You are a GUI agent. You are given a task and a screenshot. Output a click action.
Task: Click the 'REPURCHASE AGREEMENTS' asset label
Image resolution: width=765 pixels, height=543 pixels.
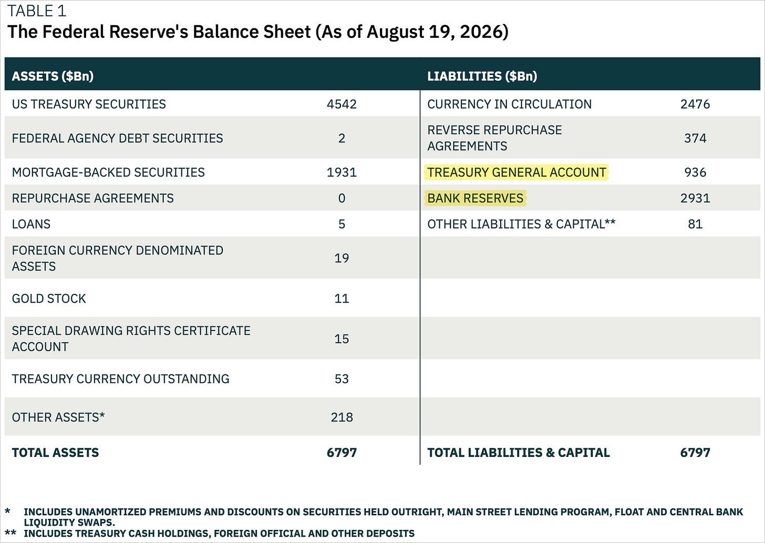pyautogui.click(x=92, y=198)
